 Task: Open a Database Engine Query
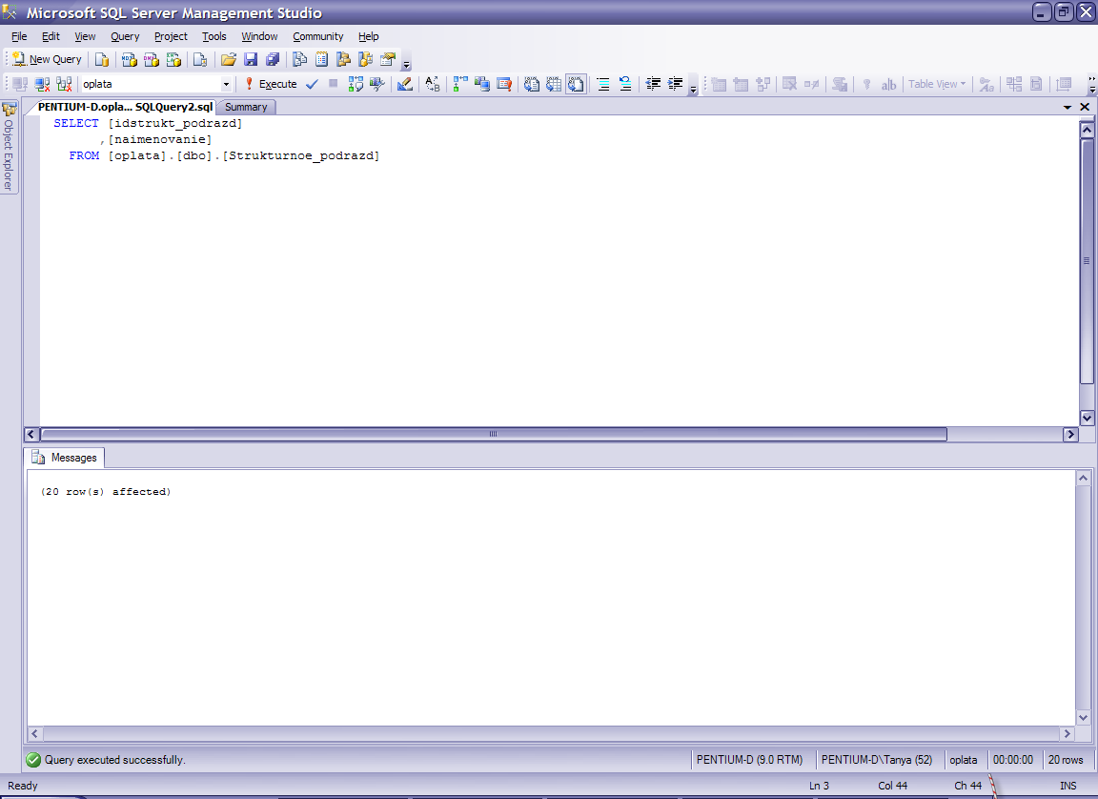102,59
